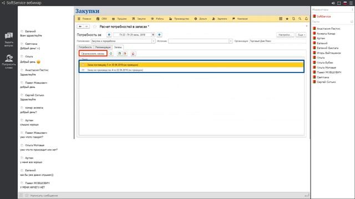Viewport: 355px width, 199px height.
Task: Click chat message у меня все хорошо
Action: (31, 162)
